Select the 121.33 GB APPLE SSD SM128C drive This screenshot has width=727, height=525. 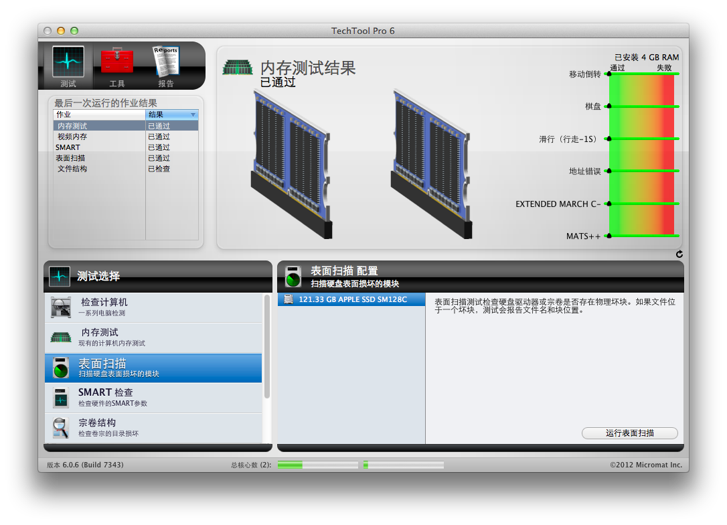(351, 299)
